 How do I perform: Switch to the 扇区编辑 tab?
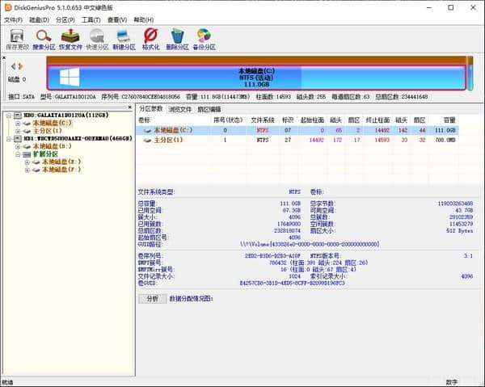pyautogui.click(x=209, y=108)
